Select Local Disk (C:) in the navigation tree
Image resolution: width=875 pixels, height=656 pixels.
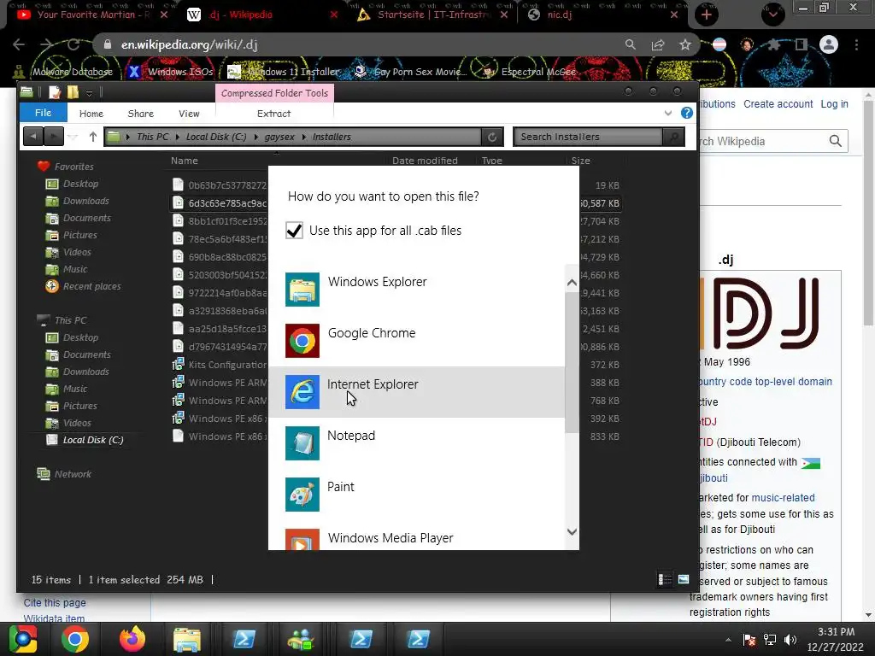(92, 440)
